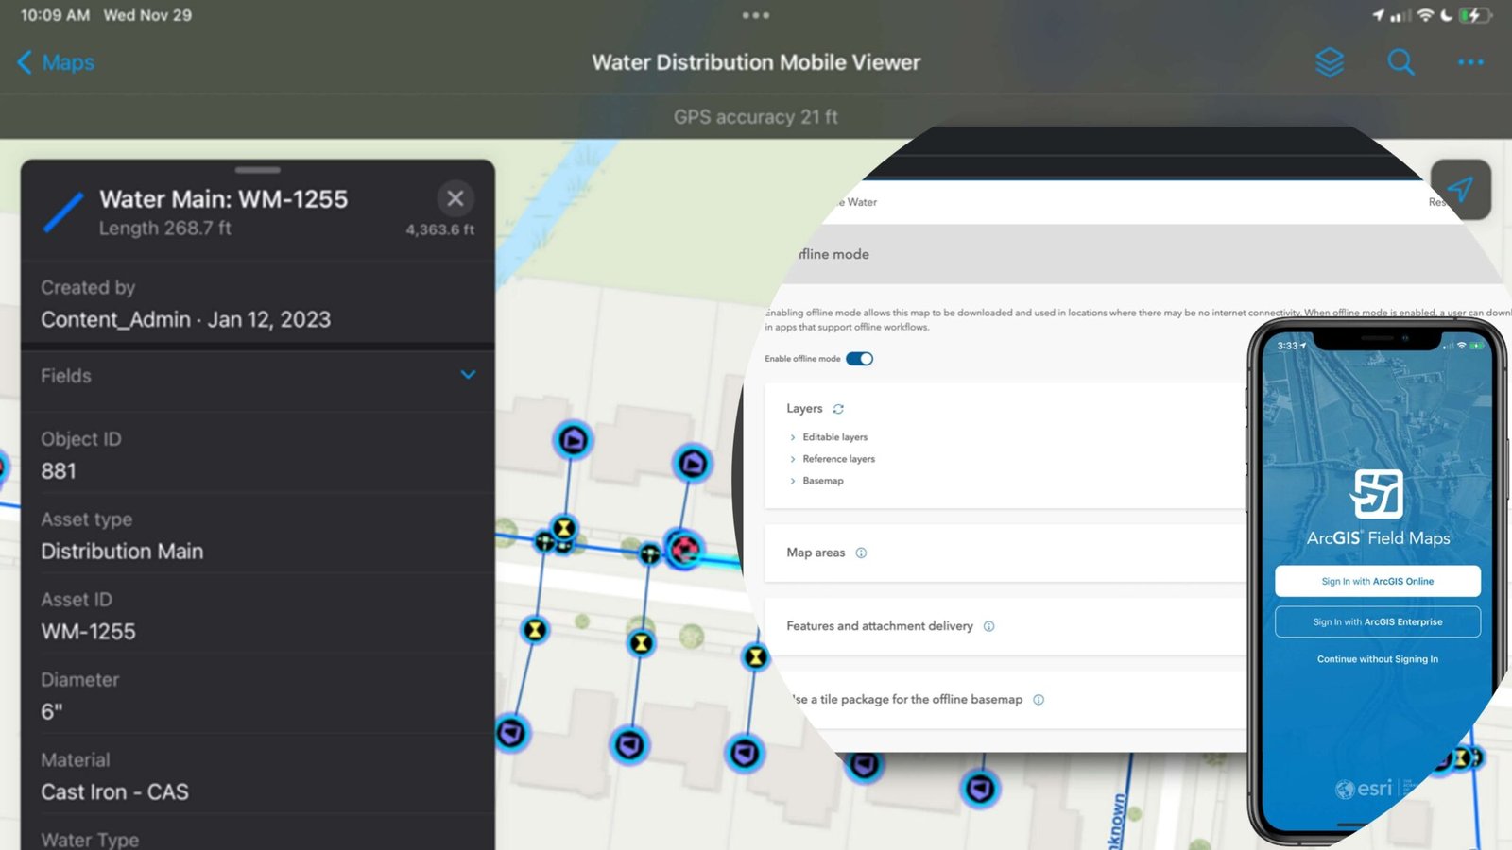Collapse the Fields section chevron
1512x850 pixels.
click(468, 375)
